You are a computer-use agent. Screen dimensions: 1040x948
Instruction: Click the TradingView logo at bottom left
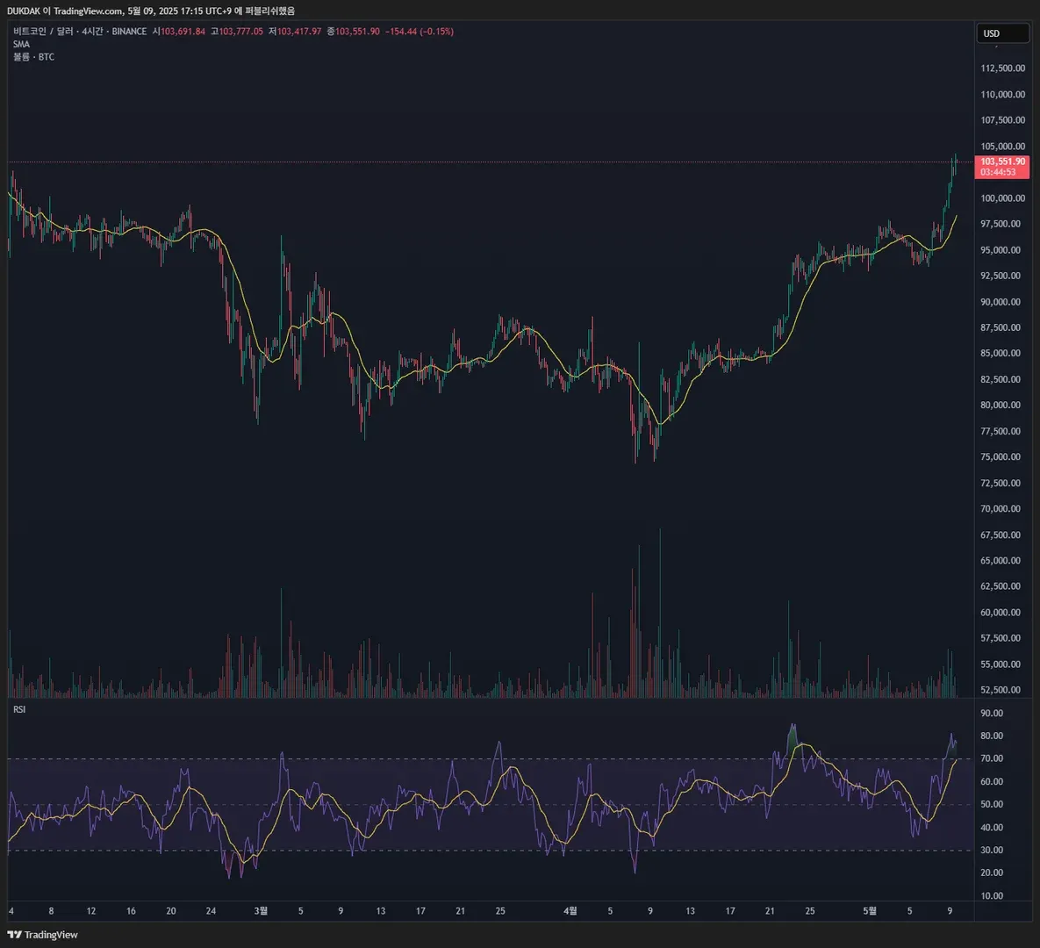click(43, 935)
